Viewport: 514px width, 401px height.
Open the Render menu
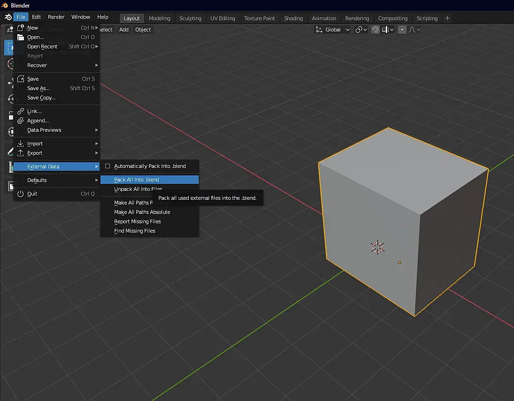[x=56, y=17]
